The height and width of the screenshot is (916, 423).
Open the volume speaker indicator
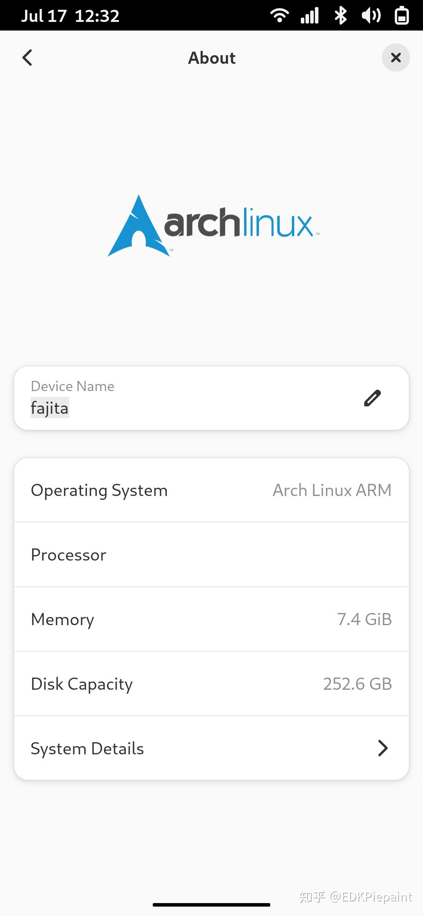[371, 16]
